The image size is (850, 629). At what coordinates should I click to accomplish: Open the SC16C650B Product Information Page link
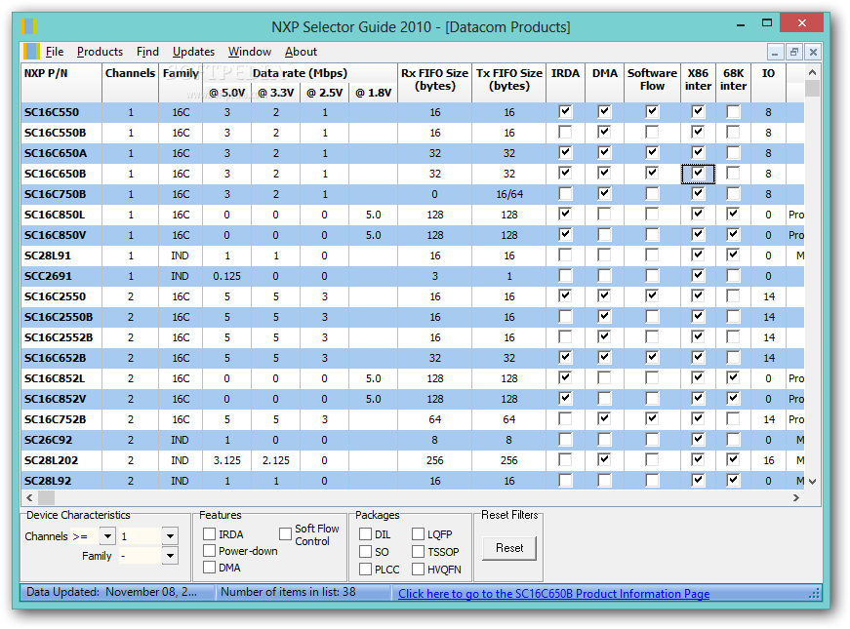tap(553, 594)
